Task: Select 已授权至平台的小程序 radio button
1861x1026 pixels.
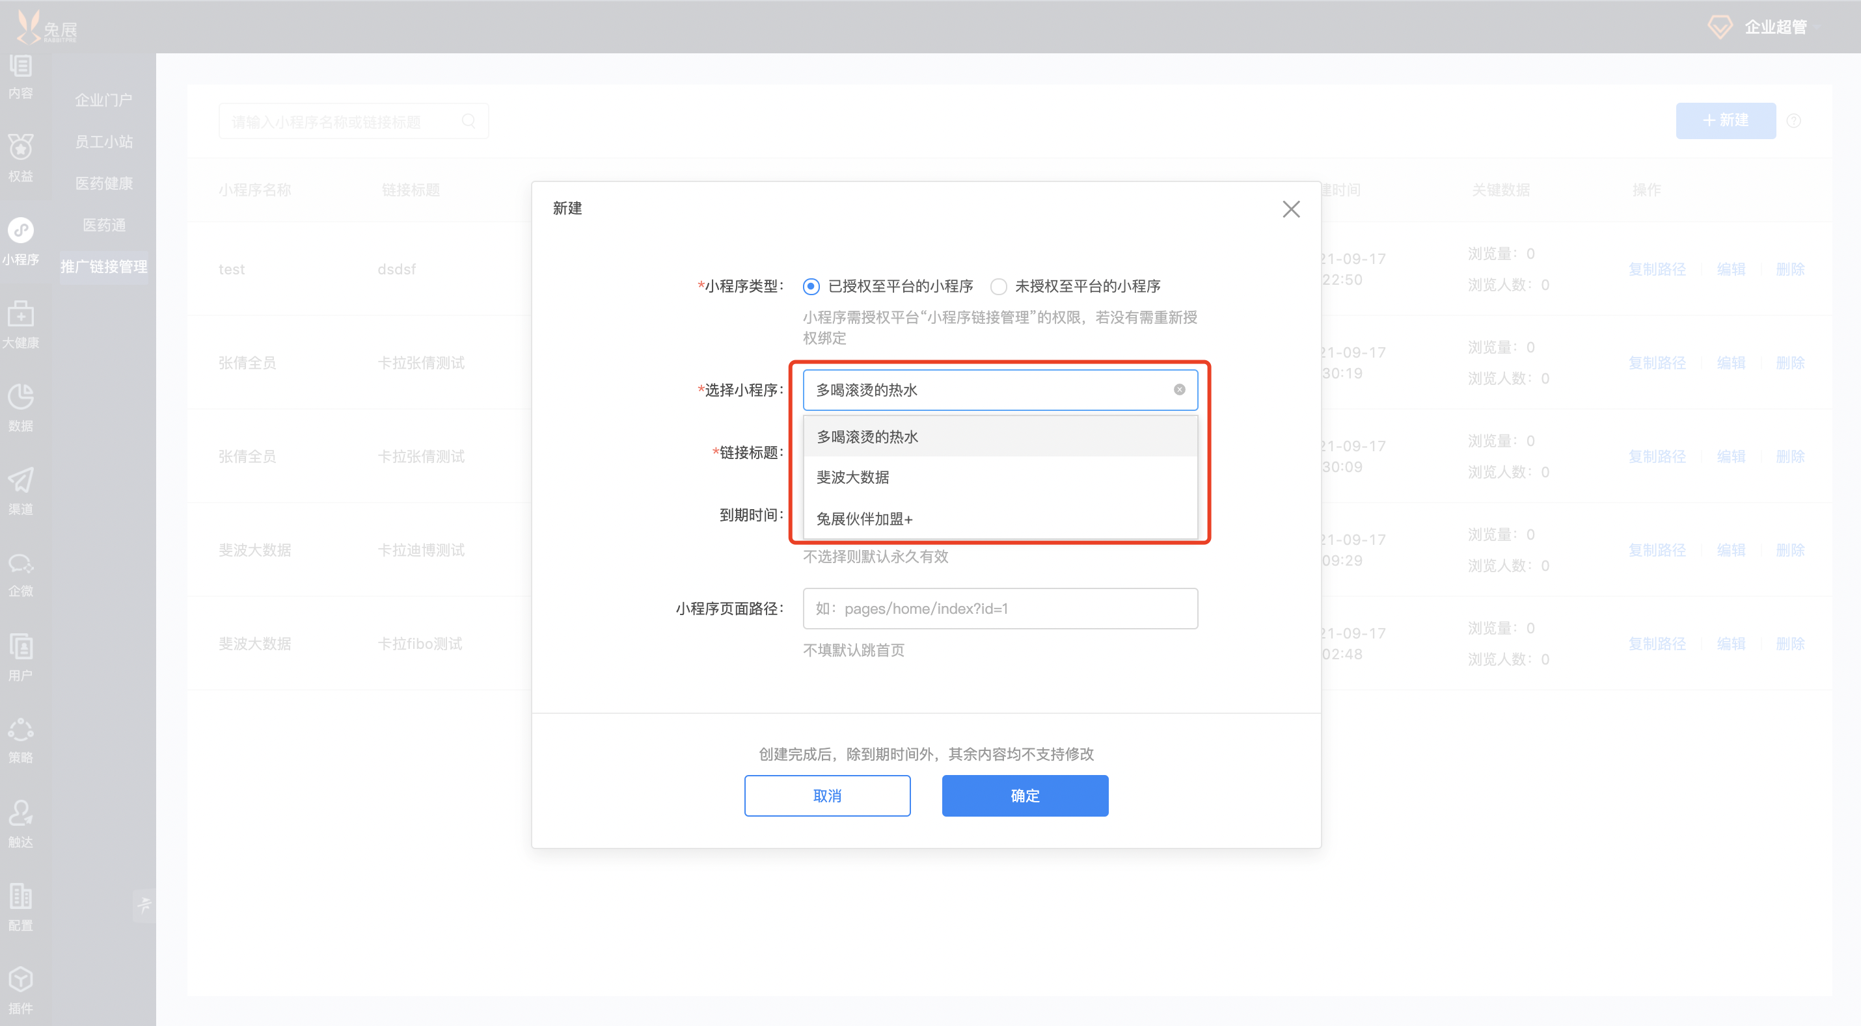Action: pyautogui.click(x=811, y=286)
